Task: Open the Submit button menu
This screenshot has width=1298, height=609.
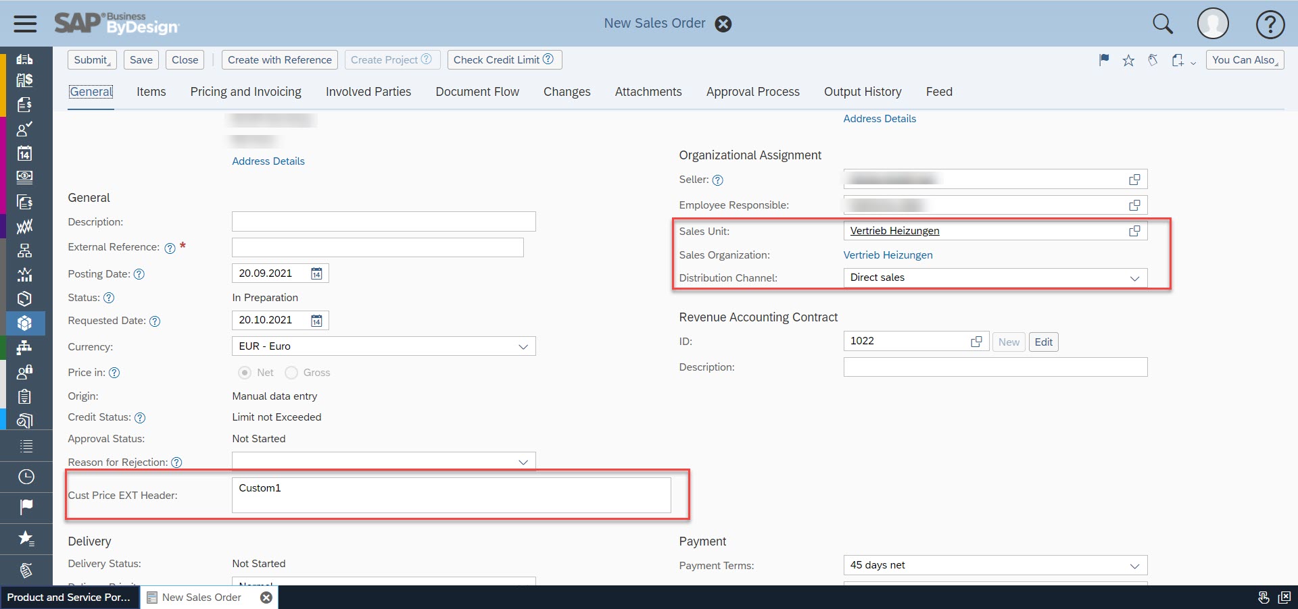Action: (x=92, y=60)
